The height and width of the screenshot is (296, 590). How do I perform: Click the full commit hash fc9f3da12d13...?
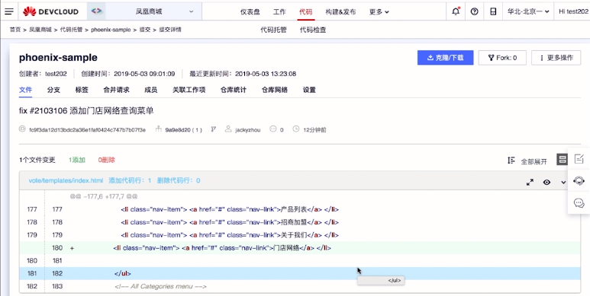(87, 130)
